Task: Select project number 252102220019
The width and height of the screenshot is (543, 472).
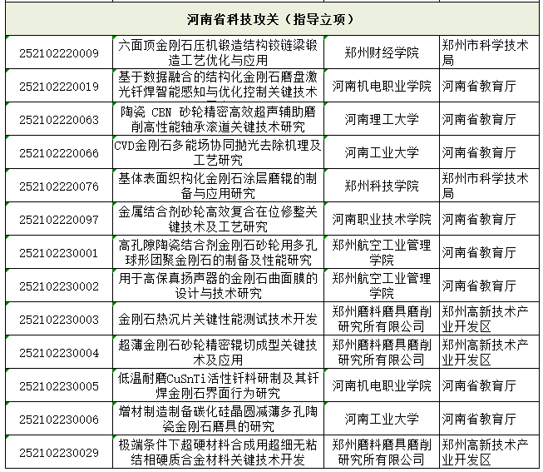Action: point(59,87)
